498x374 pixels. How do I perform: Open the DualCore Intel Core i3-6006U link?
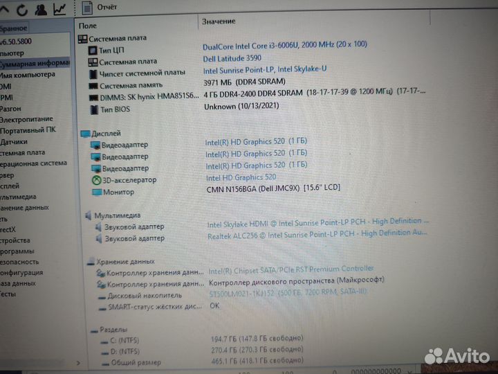pyautogui.click(x=284, y=46)
